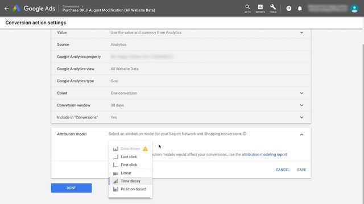Open the Help question mark icon
The image size is (364, 204).
(x=288, y=8)
